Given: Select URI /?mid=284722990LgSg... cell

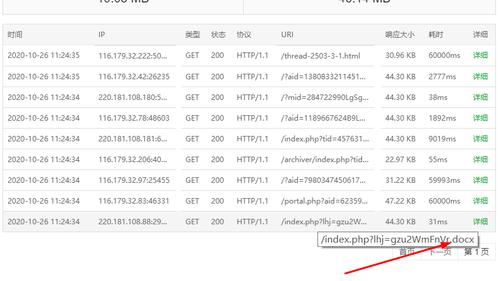Looking at the screenshot, I should [325, 98].
